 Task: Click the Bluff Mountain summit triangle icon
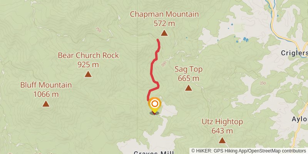[x=46, y=104]
